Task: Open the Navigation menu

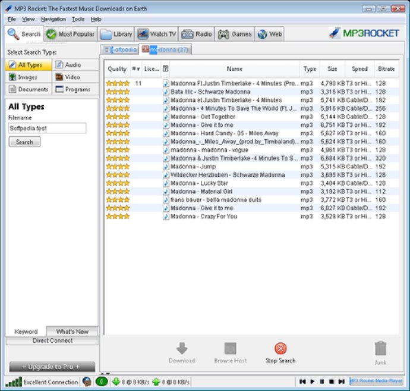Action: pyautogui.click(x=53, y=19)
